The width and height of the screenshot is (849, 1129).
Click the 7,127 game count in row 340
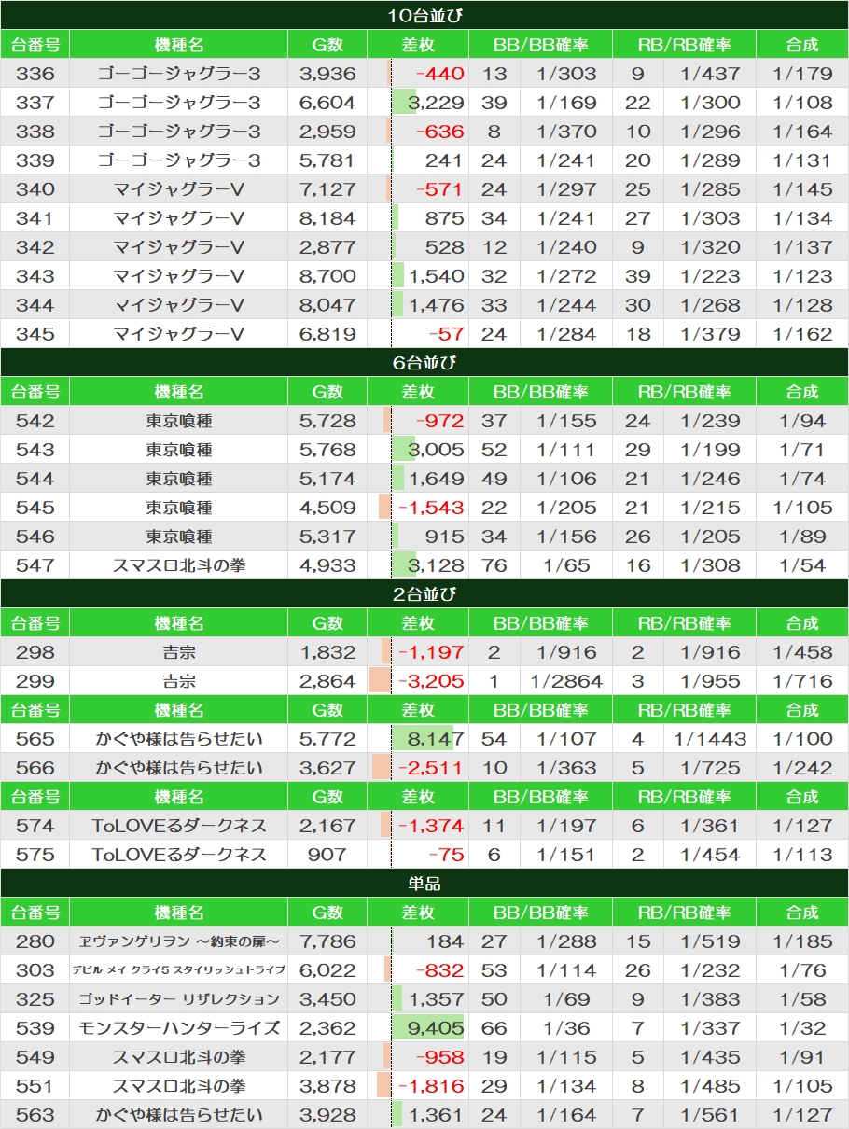327,189
